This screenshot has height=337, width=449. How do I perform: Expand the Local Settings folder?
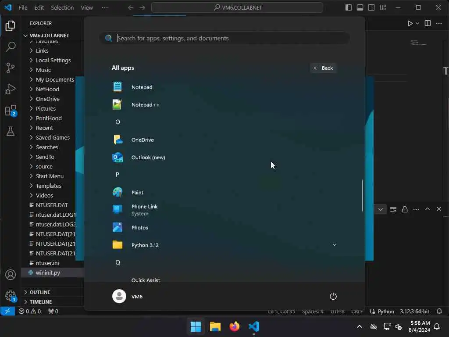coord(53,60)
